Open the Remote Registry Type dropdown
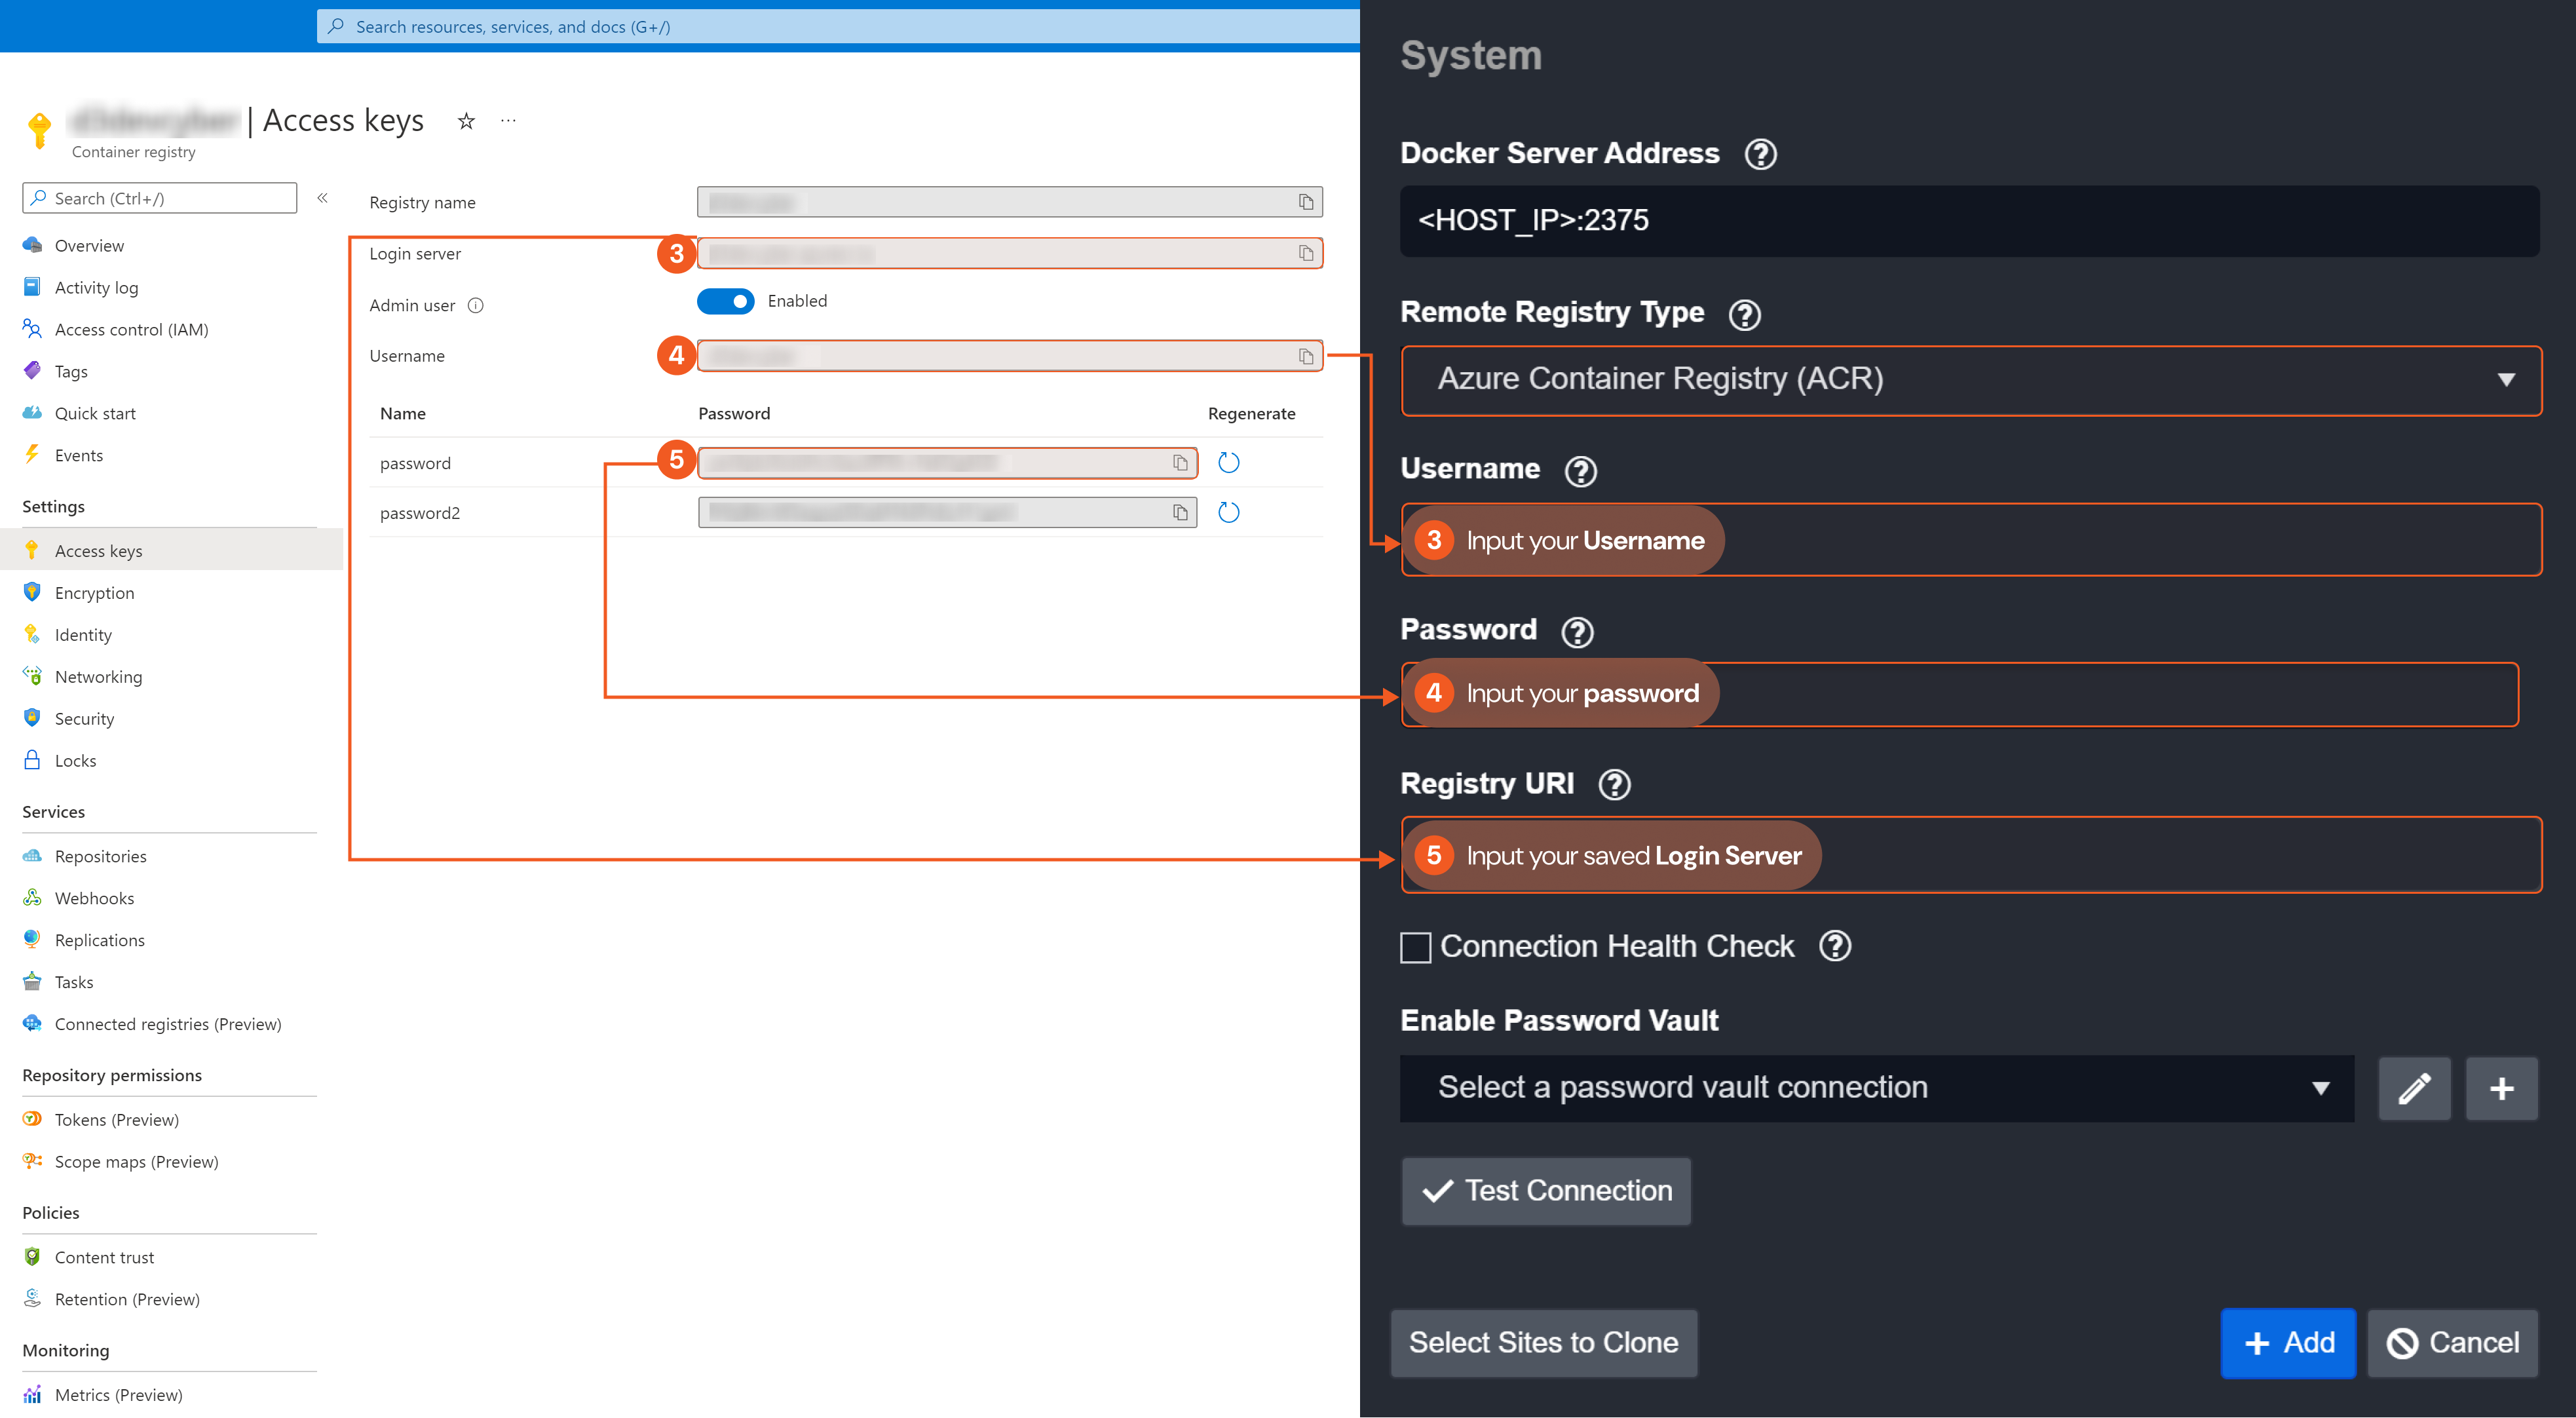 point(1970,380)
